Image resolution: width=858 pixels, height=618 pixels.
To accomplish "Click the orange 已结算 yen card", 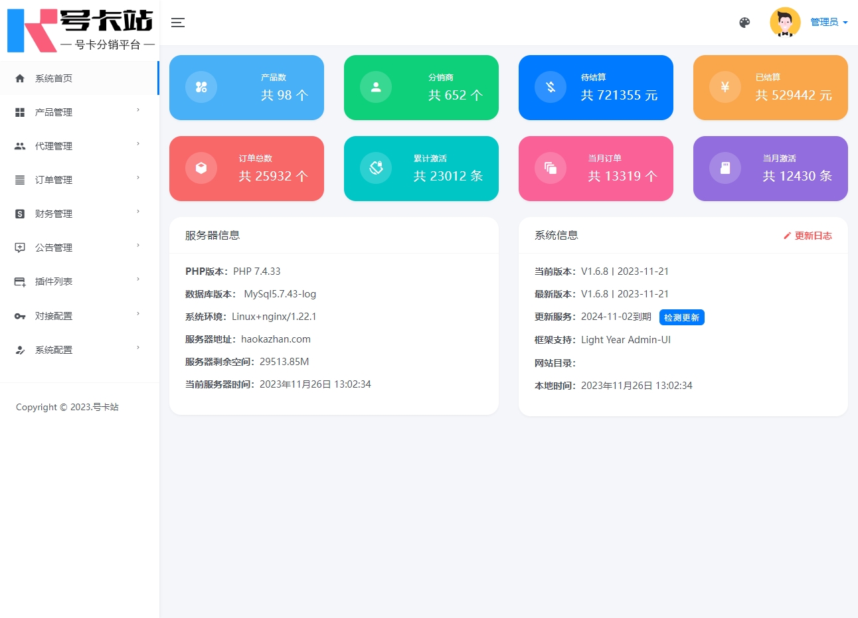I will (x=770, y=88).
